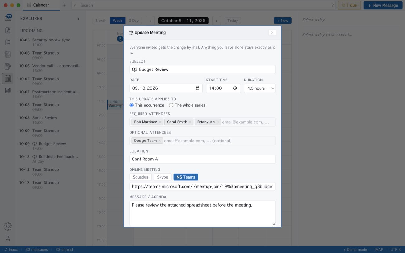The width and height of the screenshot is (405, 253).
Task: Open a new tab with the plus icon
Action: (x=64, y=5)
